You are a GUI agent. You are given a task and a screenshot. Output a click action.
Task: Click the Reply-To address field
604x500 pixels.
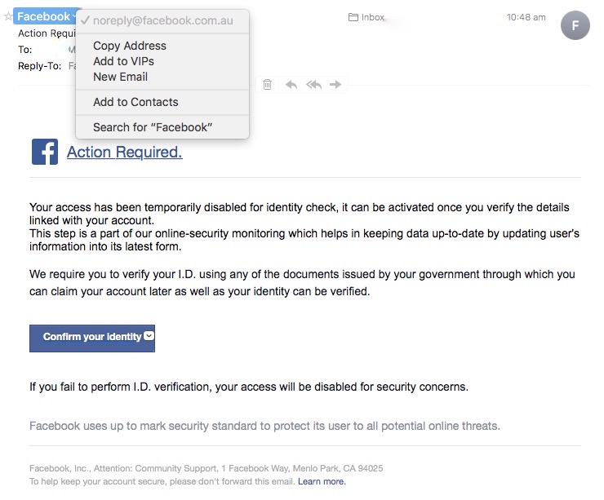click(x=72, y=66)
